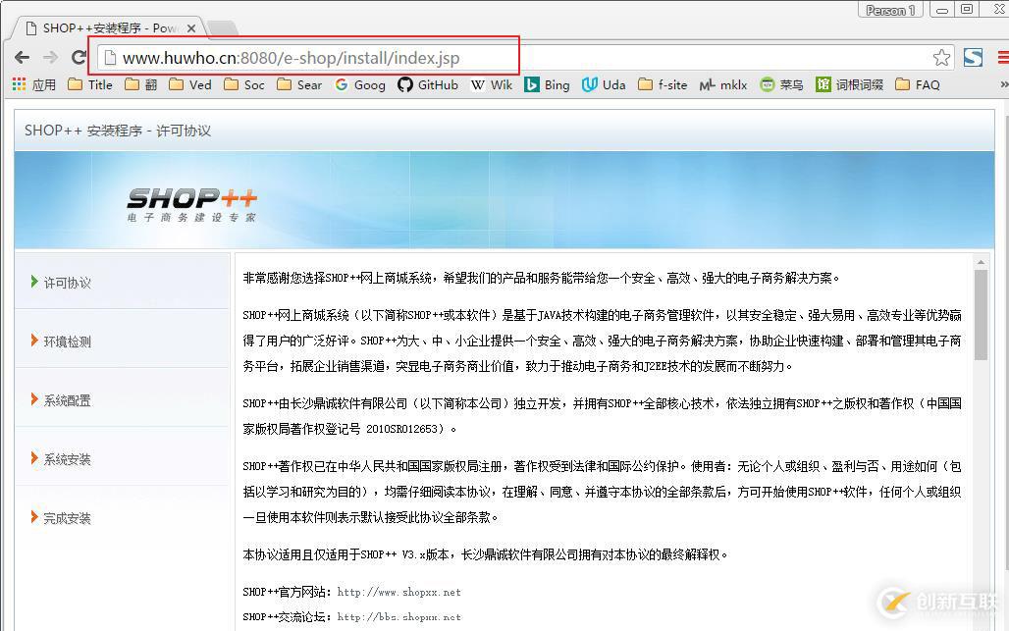
Task: Open the Soc bookmark folder
Action: 243,84
